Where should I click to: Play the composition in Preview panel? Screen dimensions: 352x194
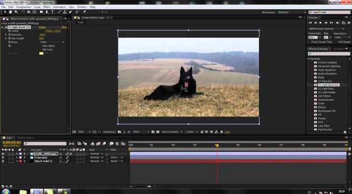[x=321, y=23]
